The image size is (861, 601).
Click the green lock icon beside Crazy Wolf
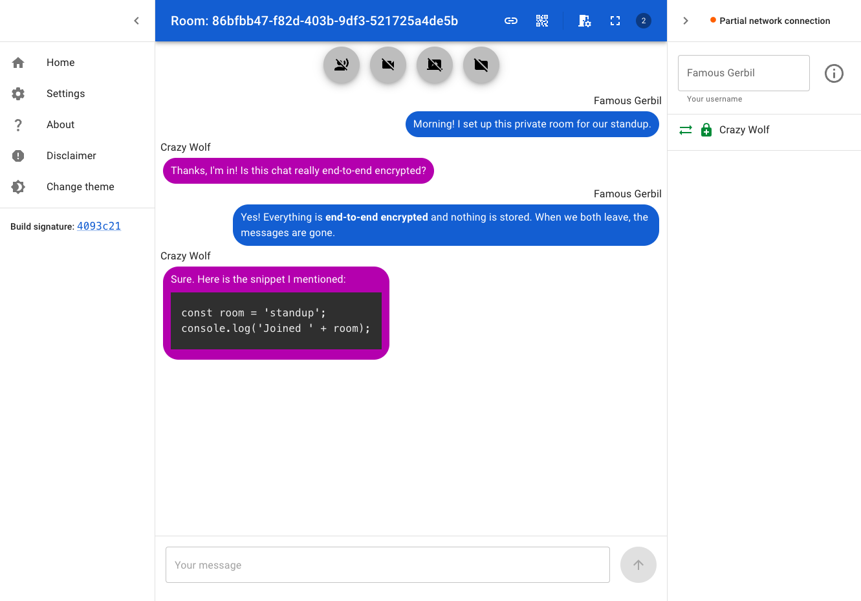tap(706, 130)
